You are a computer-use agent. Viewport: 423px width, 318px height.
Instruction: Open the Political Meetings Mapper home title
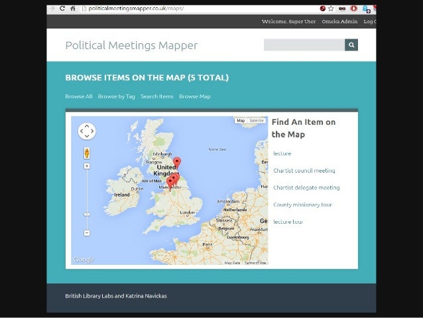131,45
